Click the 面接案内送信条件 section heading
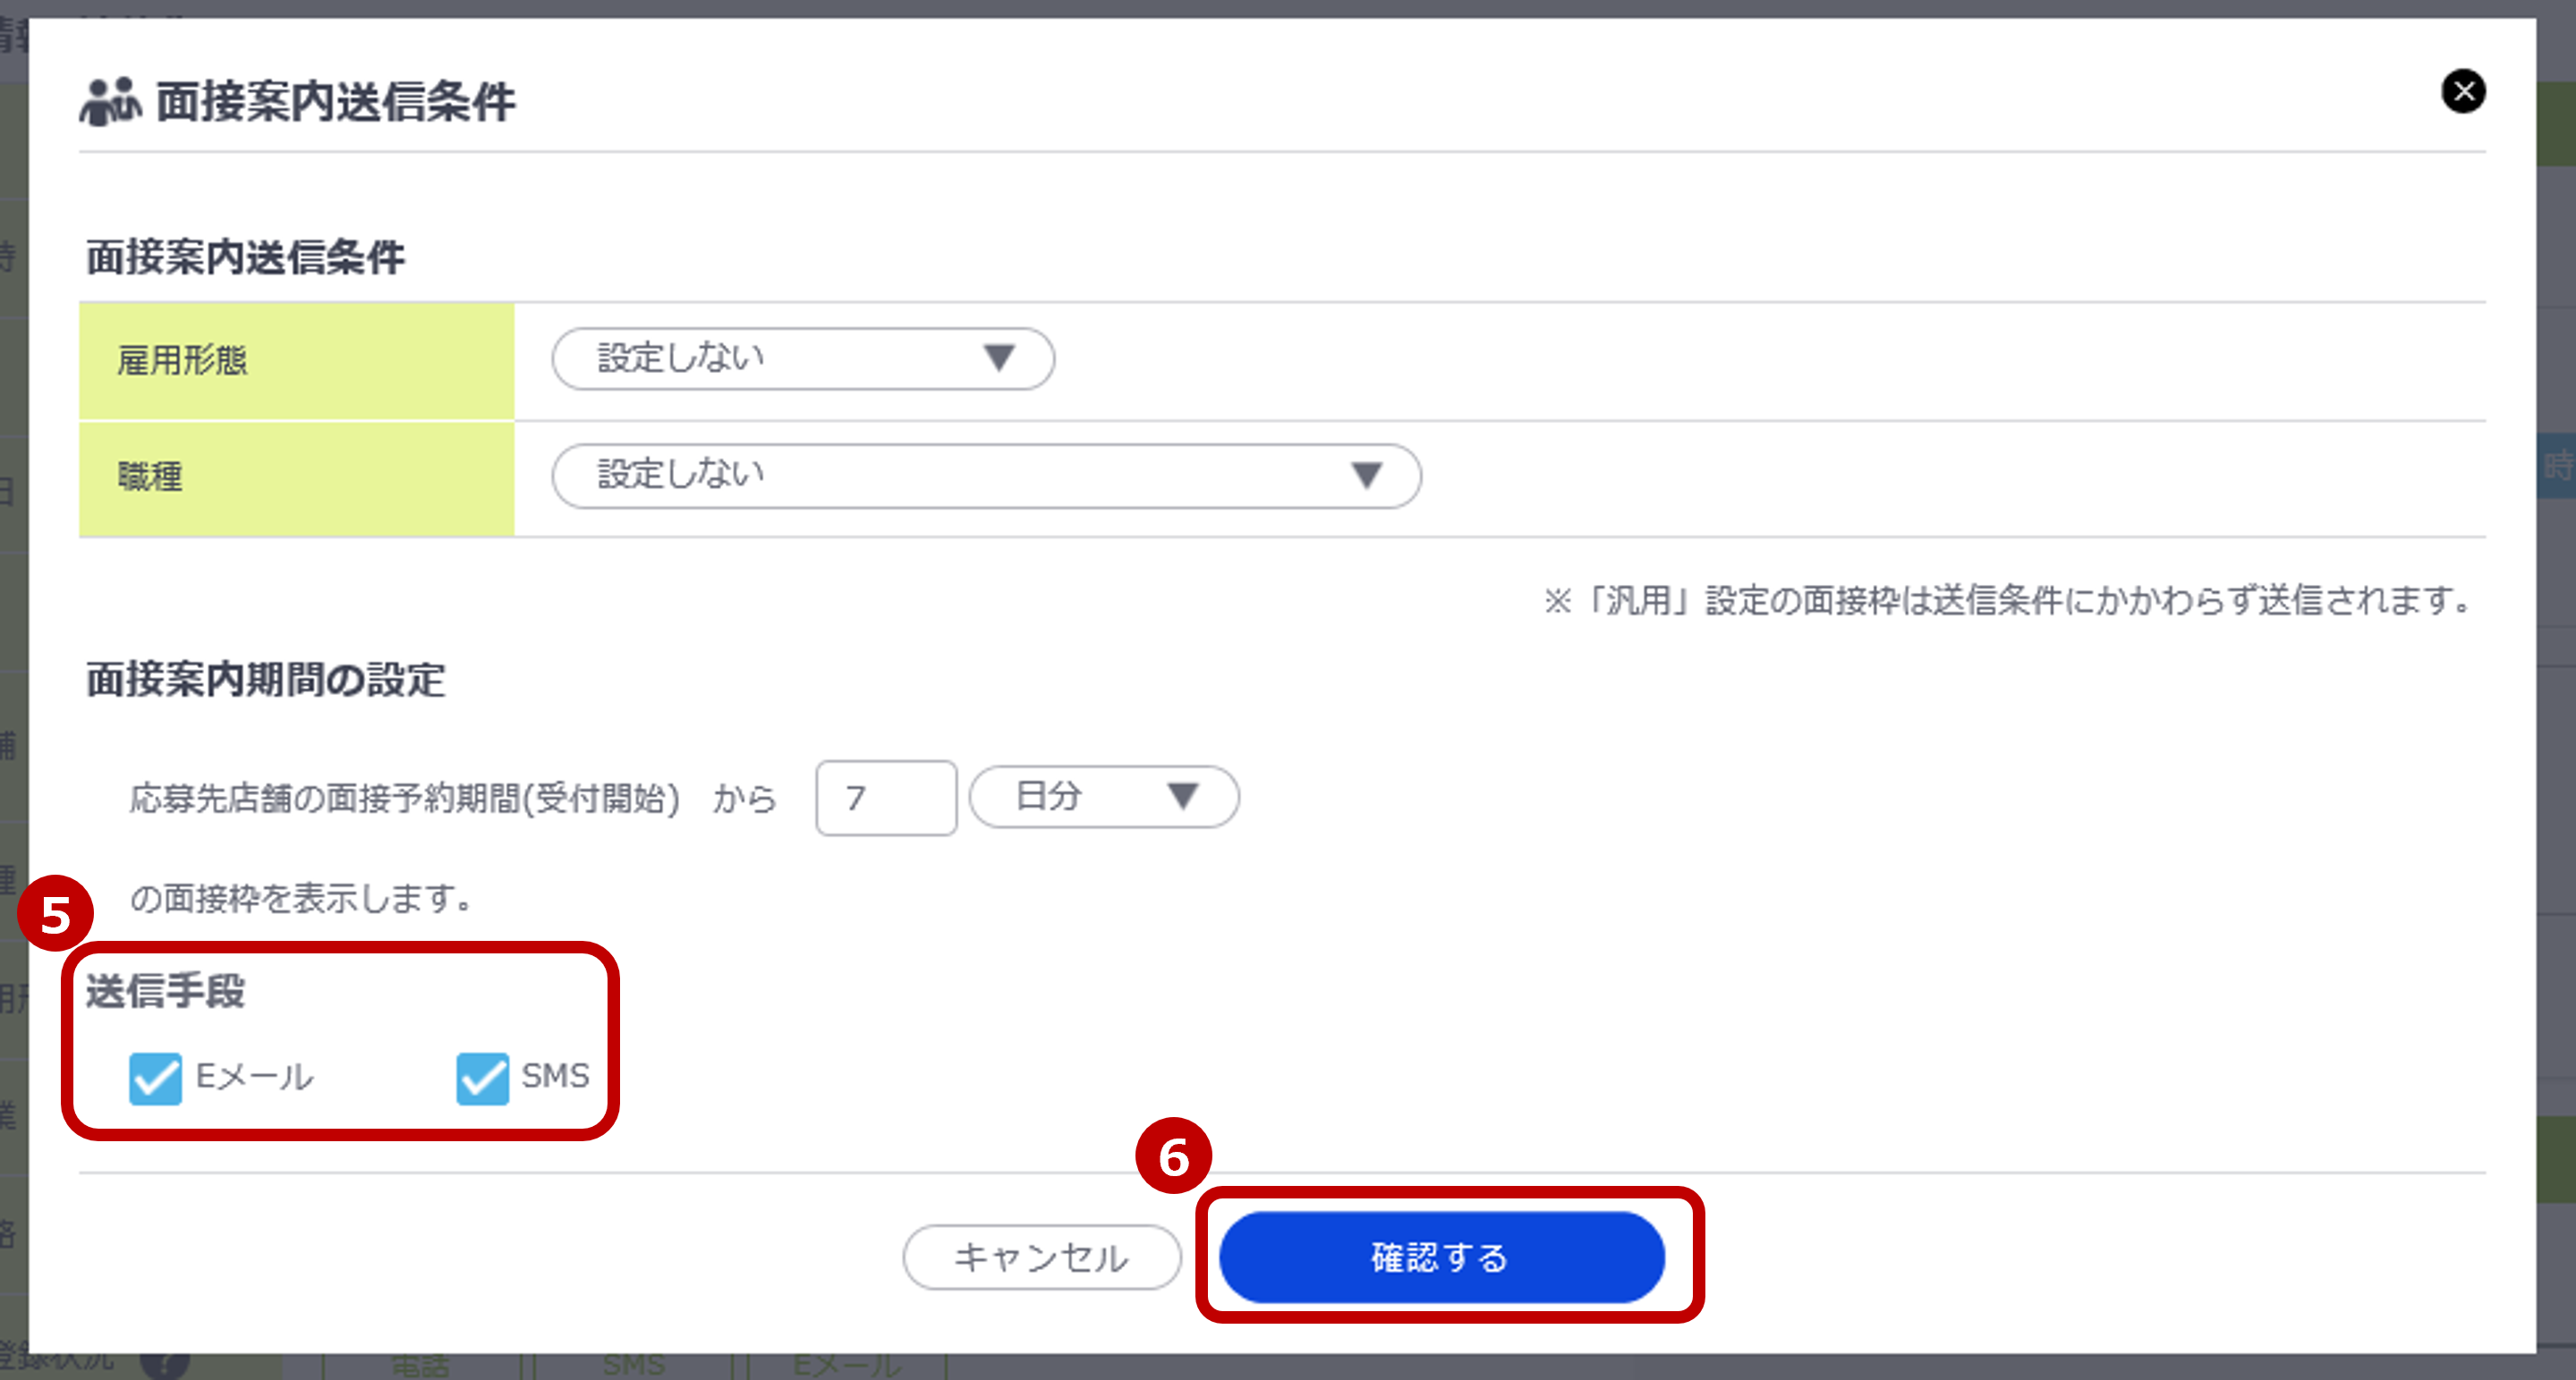 pyautogui.click(x=246, y=257)
